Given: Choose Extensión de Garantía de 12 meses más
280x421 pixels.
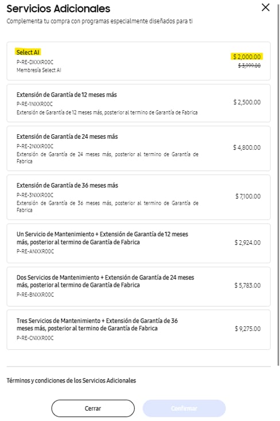Looking at the screenshot, I should pyautogui.click(x=138, y=103).
